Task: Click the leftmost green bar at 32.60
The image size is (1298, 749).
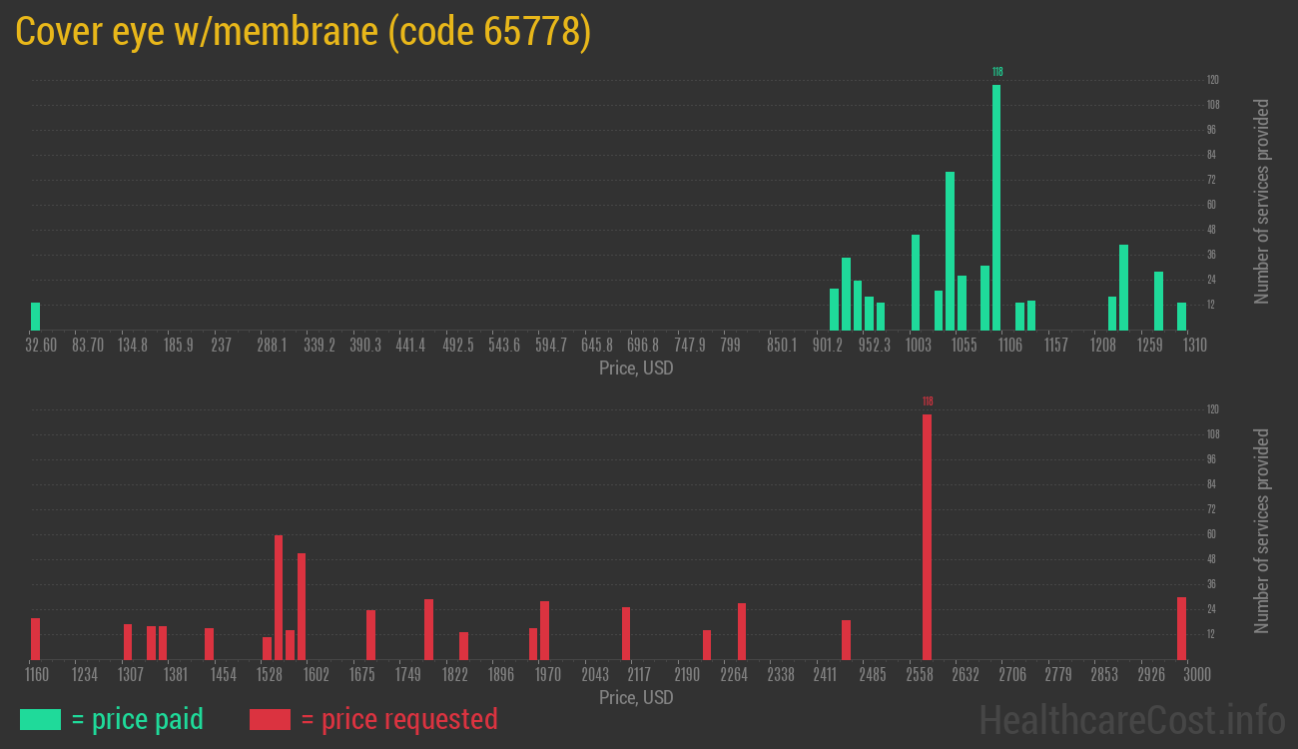Action: coord(36,317)
